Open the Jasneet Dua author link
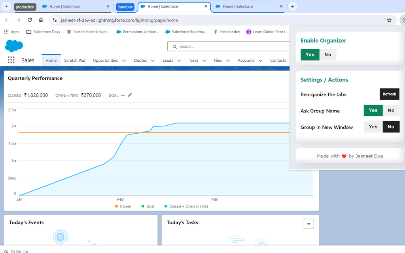405x253 pixels. coord(369,156)
